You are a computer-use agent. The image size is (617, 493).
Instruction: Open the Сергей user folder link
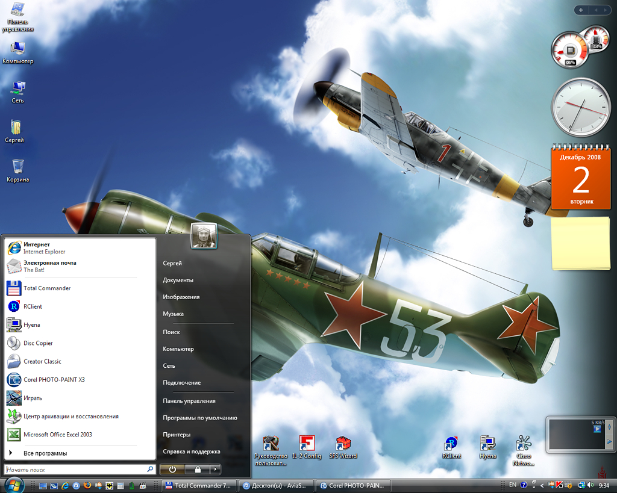(x=172, y=263)
